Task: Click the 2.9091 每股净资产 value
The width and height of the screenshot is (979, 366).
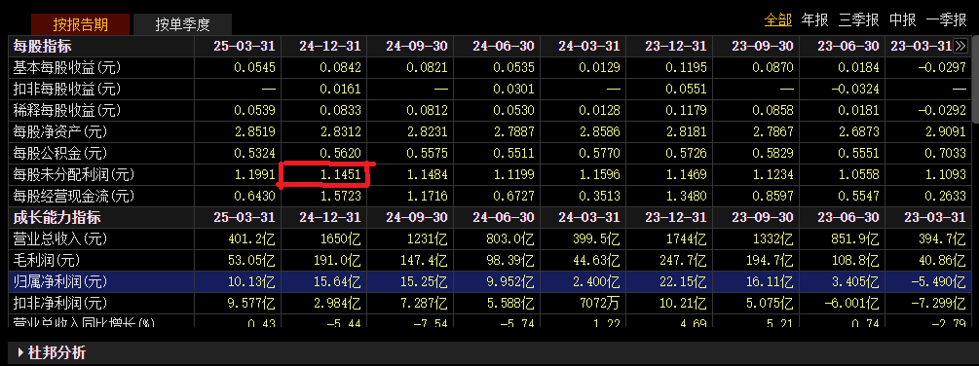Action: point(945,132)
